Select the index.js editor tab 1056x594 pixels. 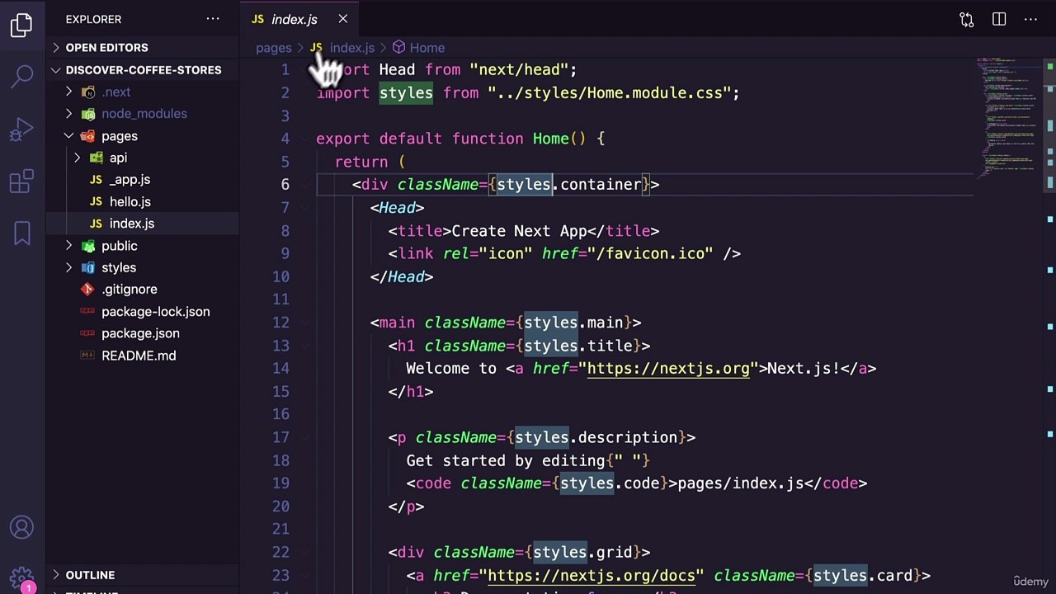coord(300,19)
